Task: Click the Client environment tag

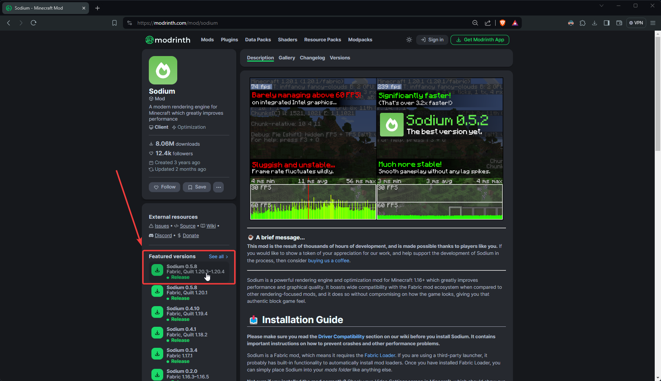Action: (158, 127)
